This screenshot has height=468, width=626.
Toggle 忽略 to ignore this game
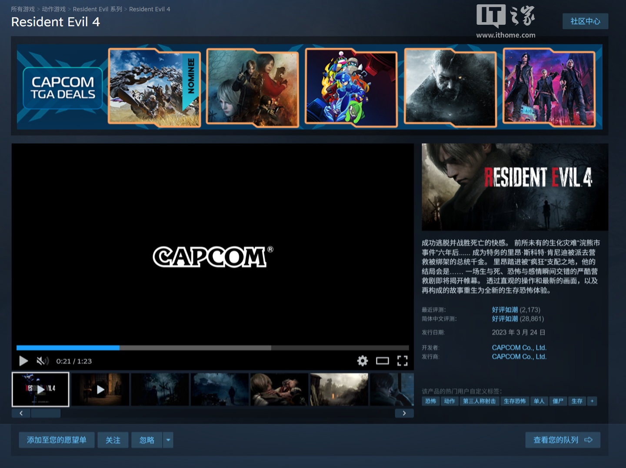tap(147, 440)
